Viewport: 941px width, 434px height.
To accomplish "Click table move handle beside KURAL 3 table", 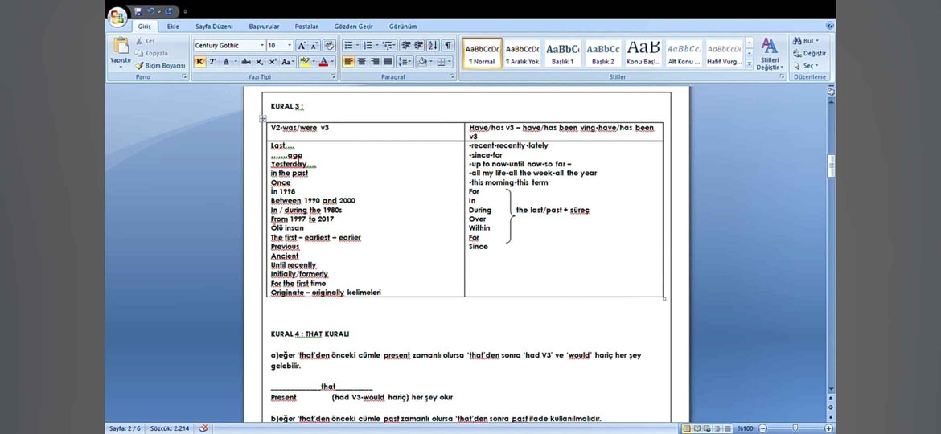I will (x=262, y=119).
